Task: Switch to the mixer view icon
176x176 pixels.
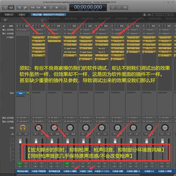Action: (x=11, y=8)
